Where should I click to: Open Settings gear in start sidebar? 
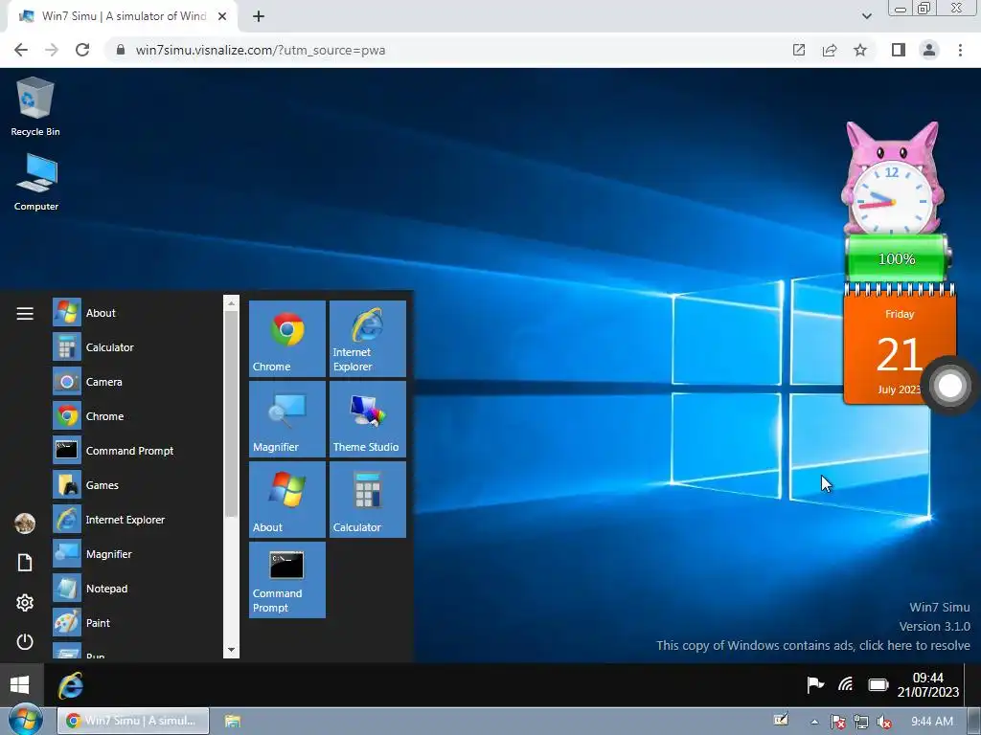click(x=25, y=603)
